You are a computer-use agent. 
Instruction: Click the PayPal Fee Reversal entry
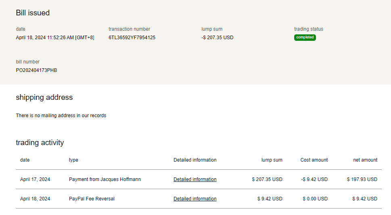(92, 199)
